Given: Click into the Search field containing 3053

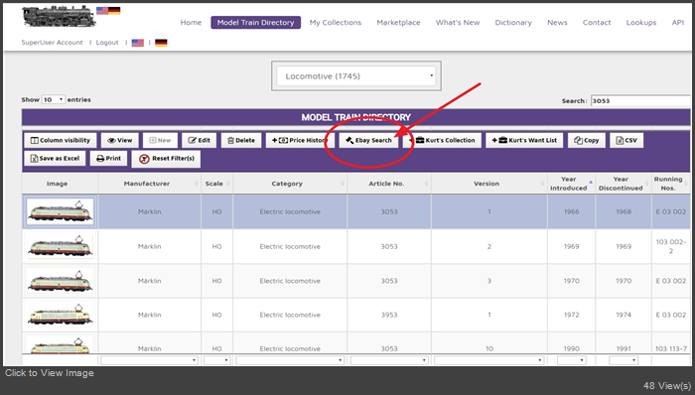Looking at the screenshot, I should point(640,101).
